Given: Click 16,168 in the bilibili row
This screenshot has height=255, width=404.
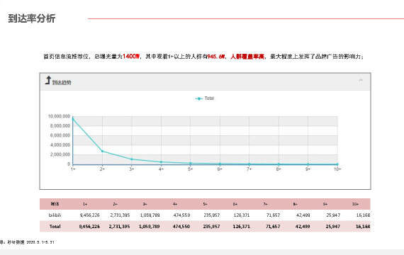Looking at the screenshot, I should 364,215.
